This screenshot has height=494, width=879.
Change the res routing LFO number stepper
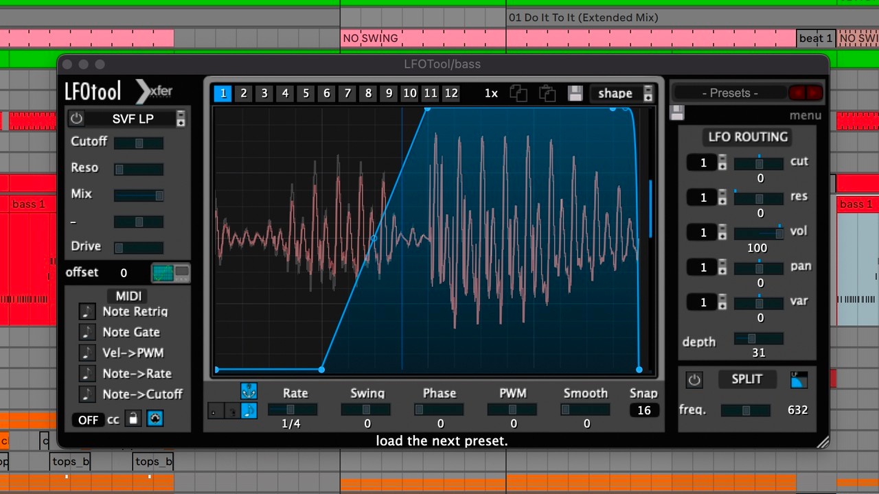click(722, 198)
